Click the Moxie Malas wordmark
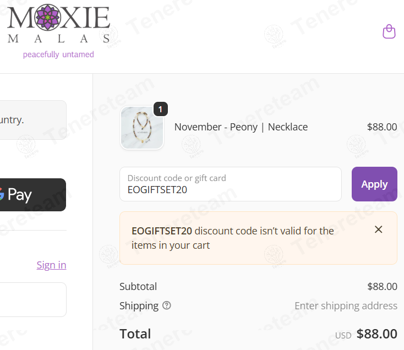The image size is (404, 350). [59, 24]
